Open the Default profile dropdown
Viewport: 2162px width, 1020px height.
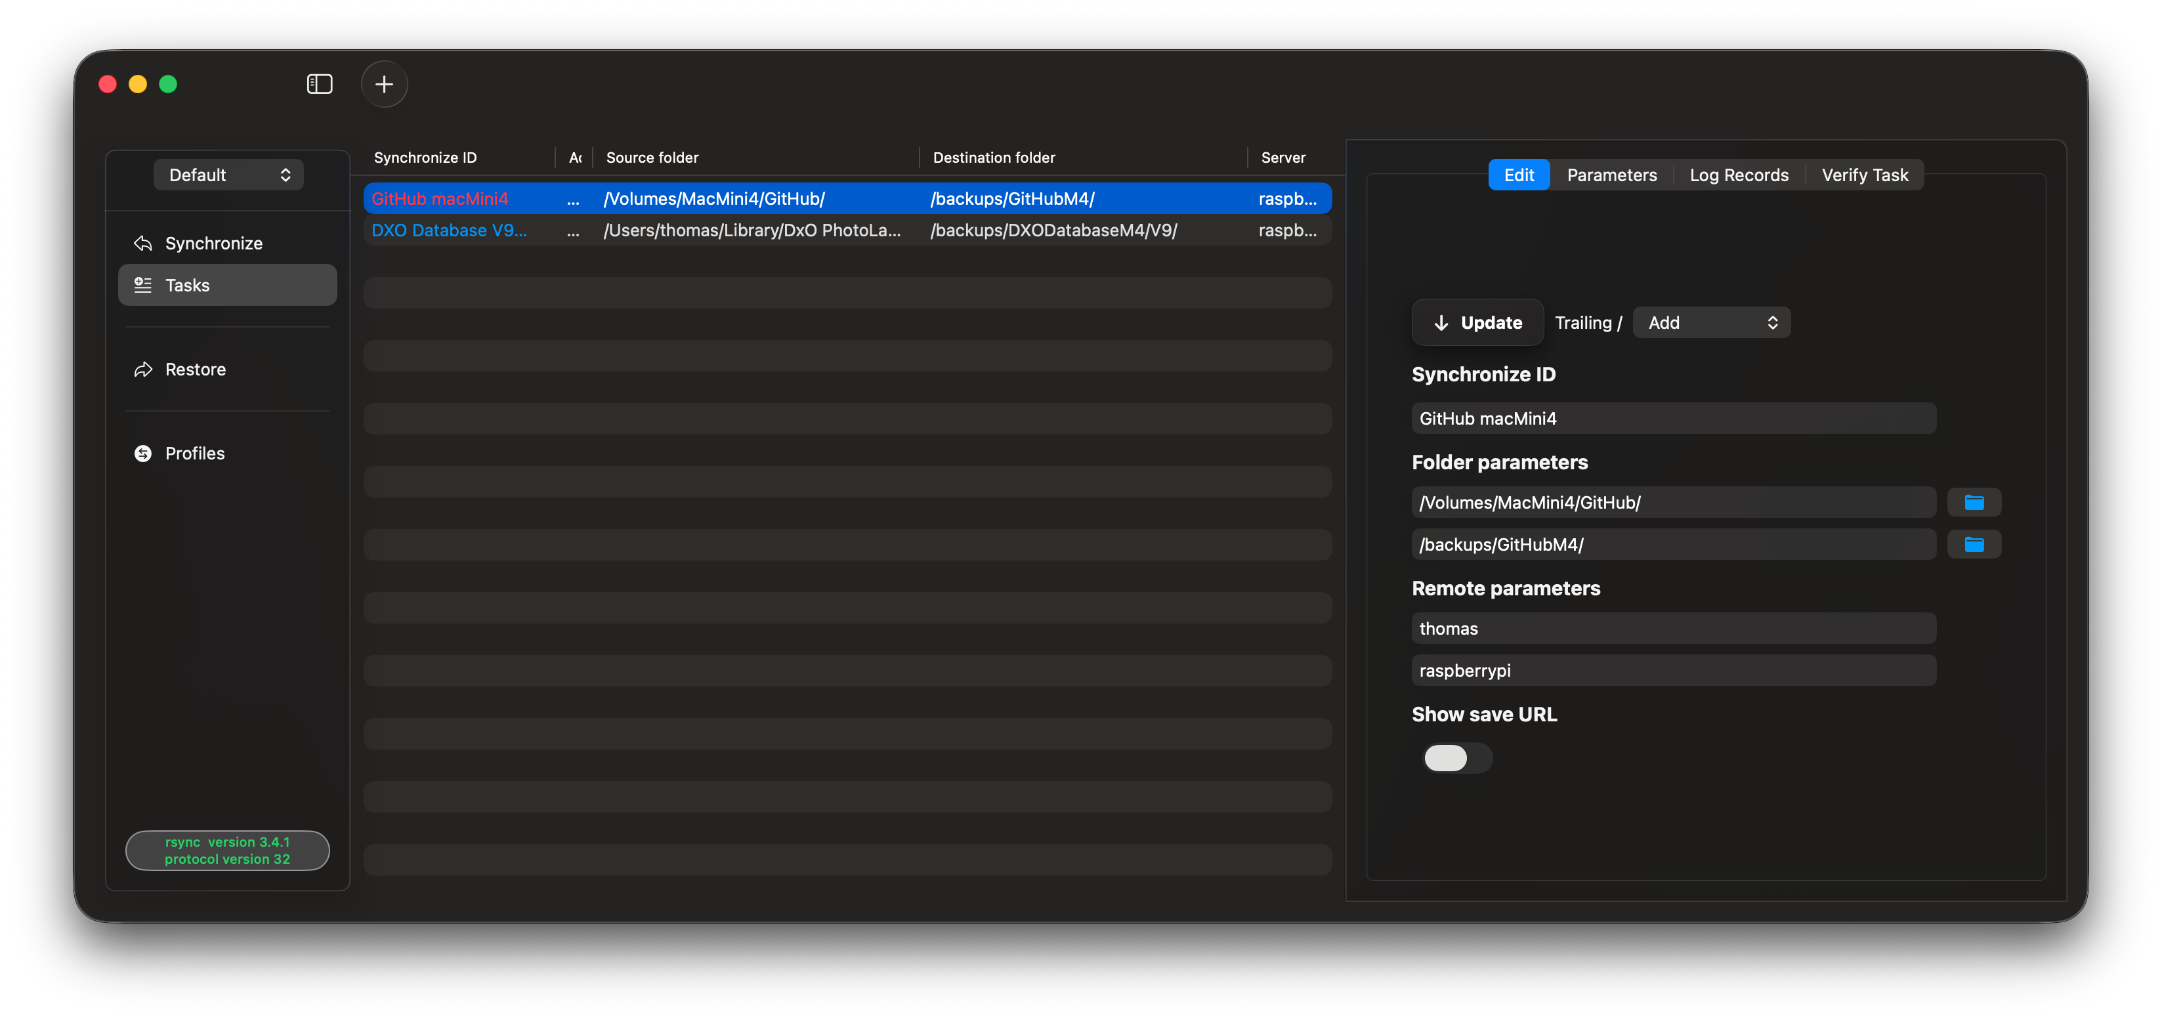coord(228,175)
